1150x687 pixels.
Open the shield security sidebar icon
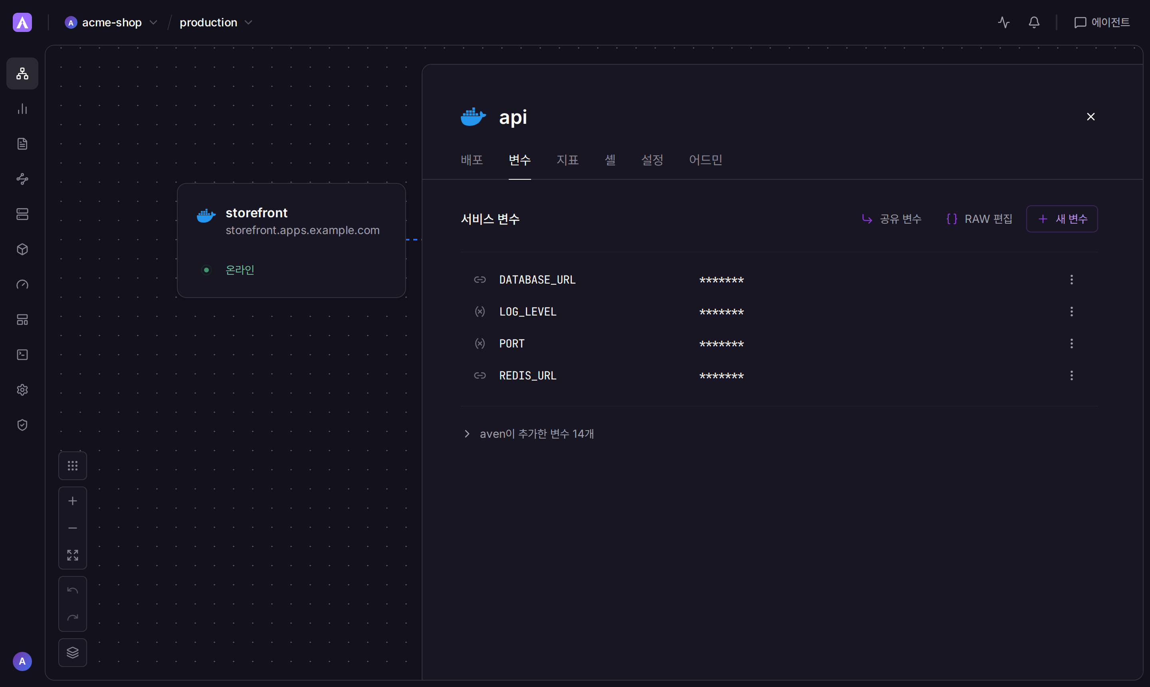(22, 425)
